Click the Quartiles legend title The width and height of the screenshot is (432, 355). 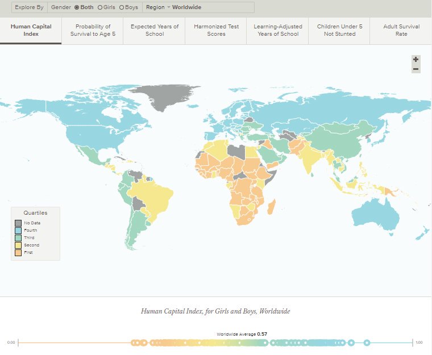tap(35, 212)
